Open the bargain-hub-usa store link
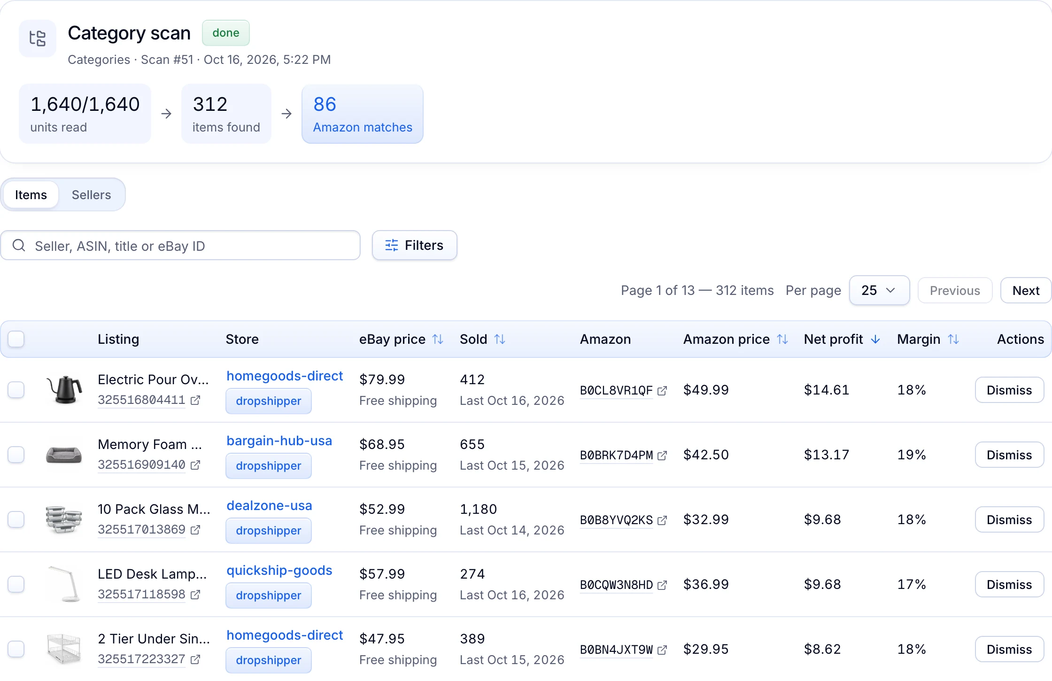This screenshot has height=681, width=1052. coord(279,441)
